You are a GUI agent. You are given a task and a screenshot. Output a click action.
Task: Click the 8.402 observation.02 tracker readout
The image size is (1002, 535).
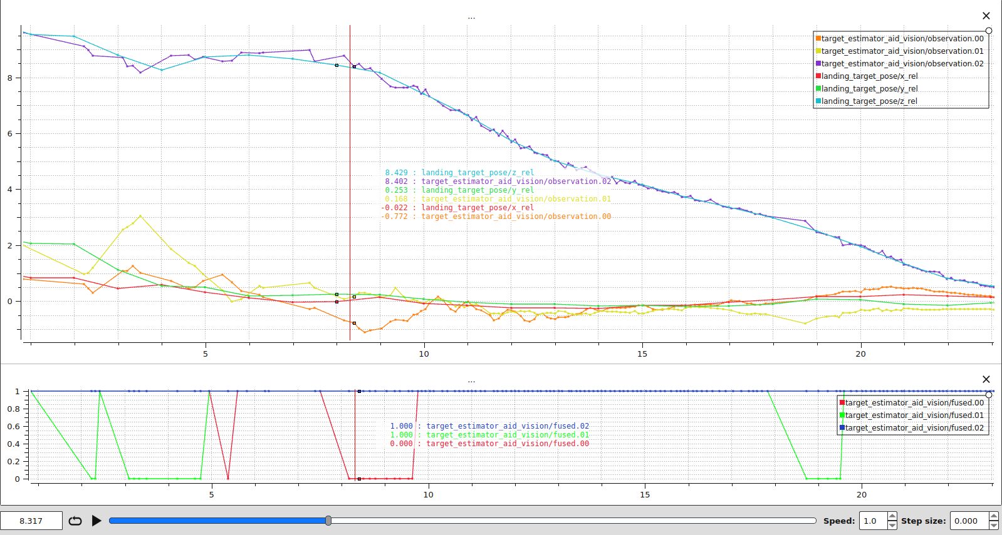pos(498,181)
